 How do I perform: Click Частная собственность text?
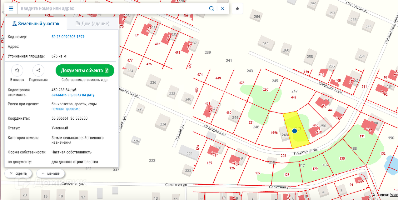click(72, 152)
